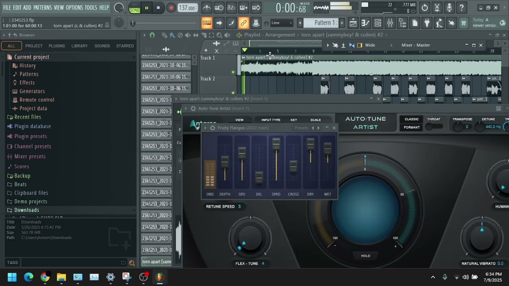Screen dimensions: 509x286
Task: Toggle the orange link multilink icon
Action: tap(243, 23)
